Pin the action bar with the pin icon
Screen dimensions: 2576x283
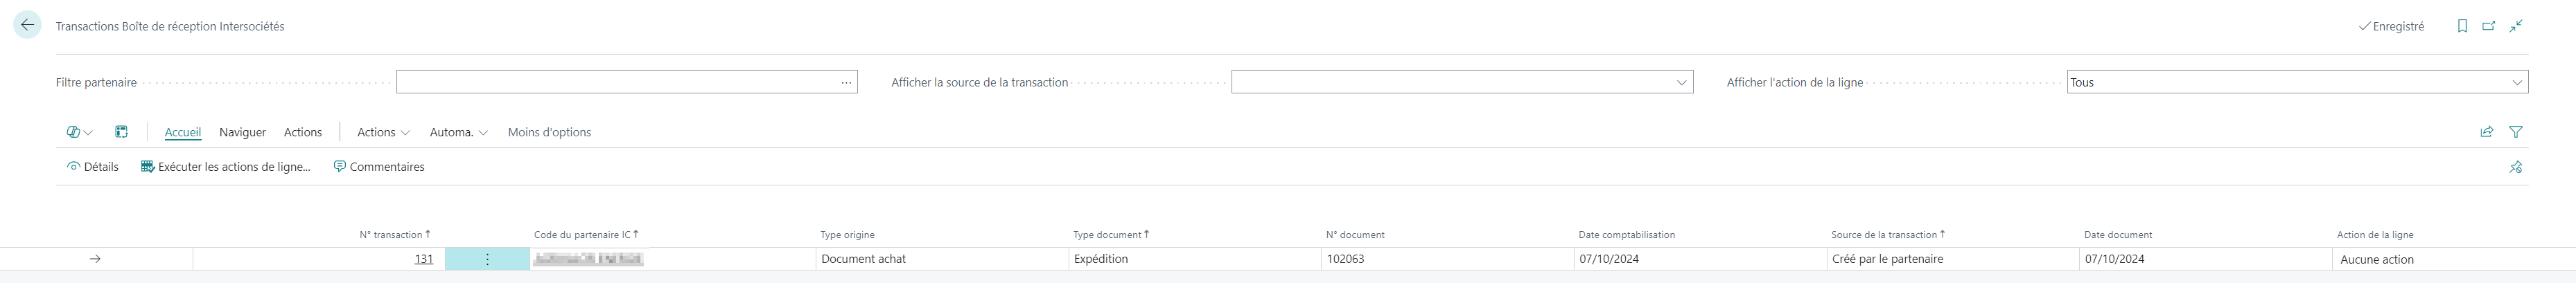coord(2516,167)
